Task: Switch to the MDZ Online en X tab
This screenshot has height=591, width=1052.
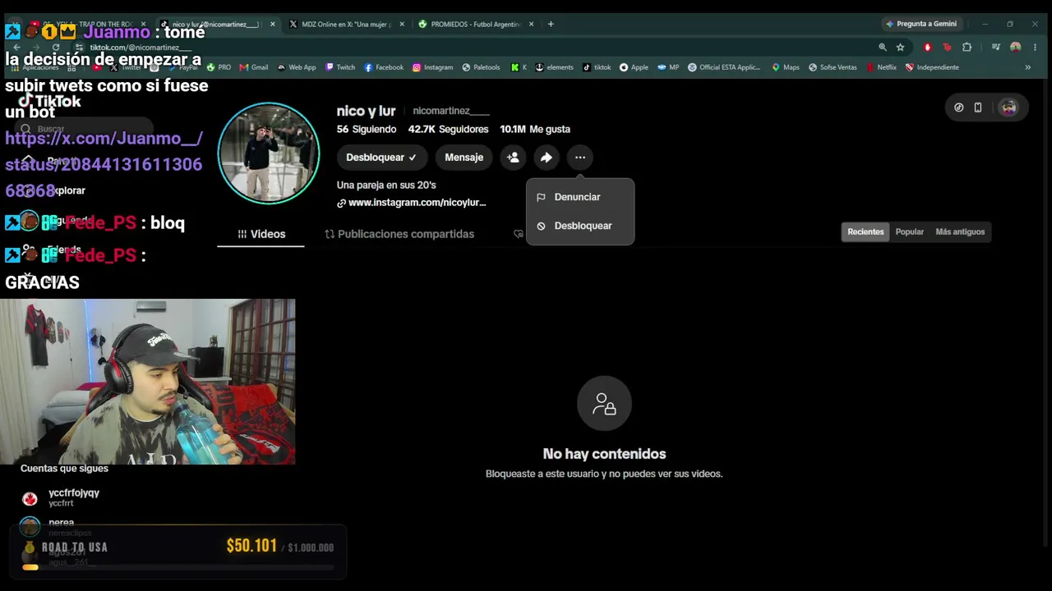Action: click(346, 24)
